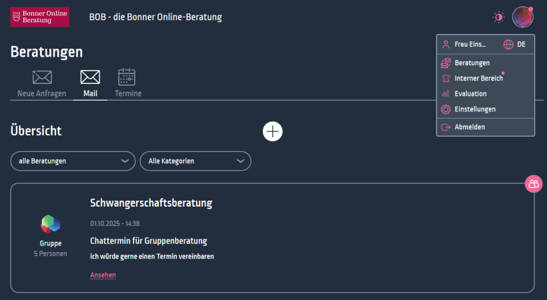Image resolution: width=547 pixels, height=300 pixels.
Task: Toggle the light/dark theme icon
Action: tap(498, 17)
